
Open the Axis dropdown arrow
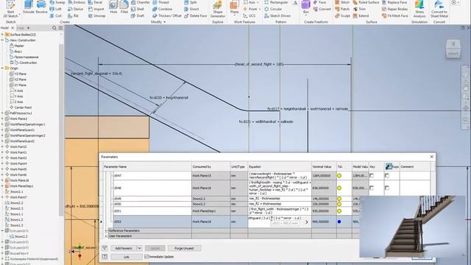pos(258,2)
